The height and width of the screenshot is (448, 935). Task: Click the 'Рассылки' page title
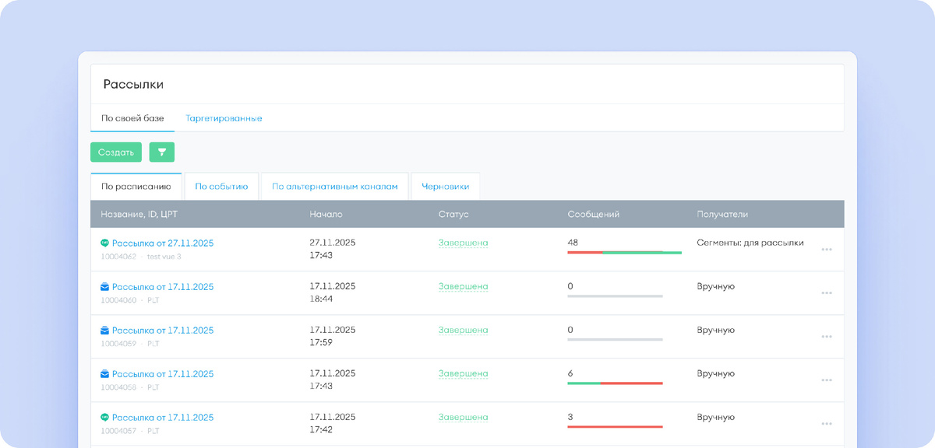click(x=133, y=84)
